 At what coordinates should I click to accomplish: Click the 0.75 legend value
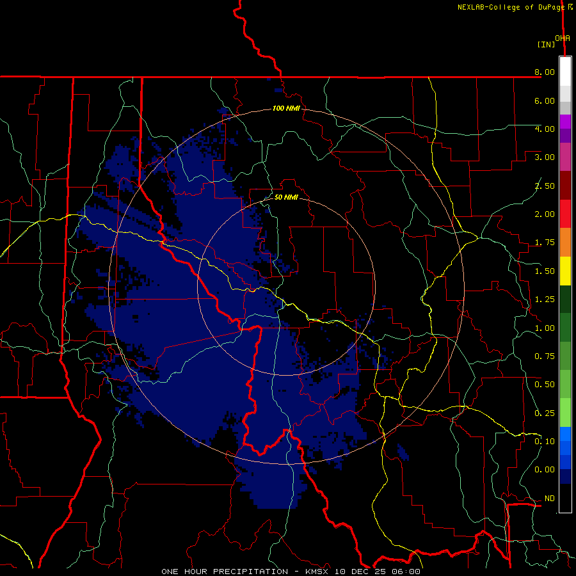[x=545, y=356]
